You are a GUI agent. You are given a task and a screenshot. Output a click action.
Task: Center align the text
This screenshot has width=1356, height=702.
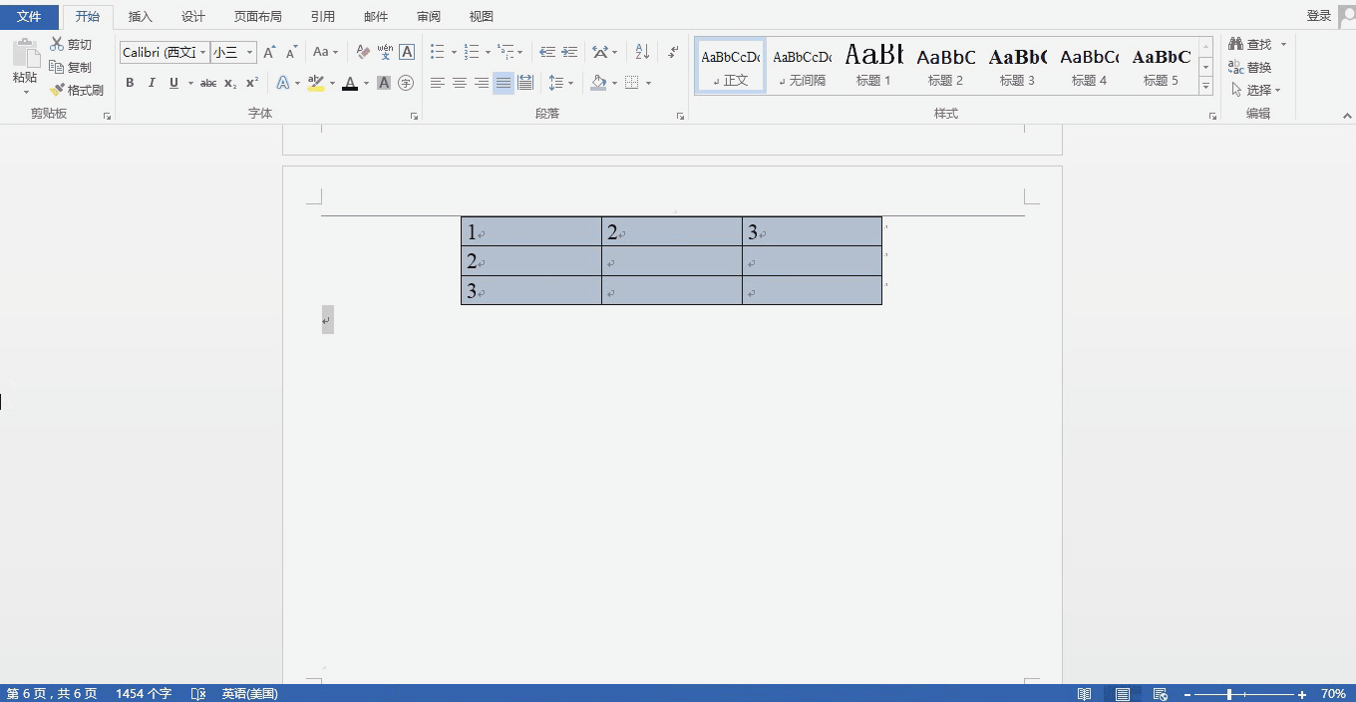(x=460, y=83)
